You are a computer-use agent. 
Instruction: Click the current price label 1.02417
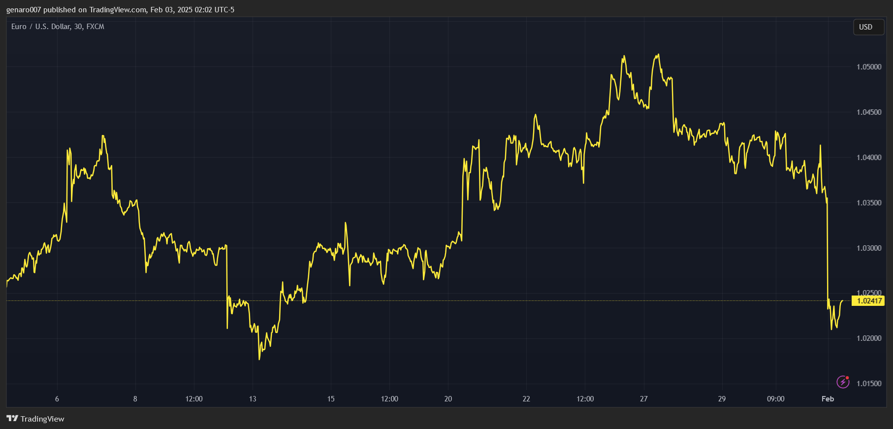tap(868, 300)
